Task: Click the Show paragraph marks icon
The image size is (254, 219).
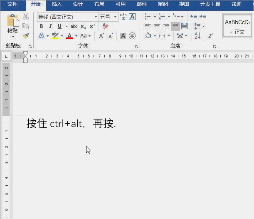Action: click(x=210, y=36)
